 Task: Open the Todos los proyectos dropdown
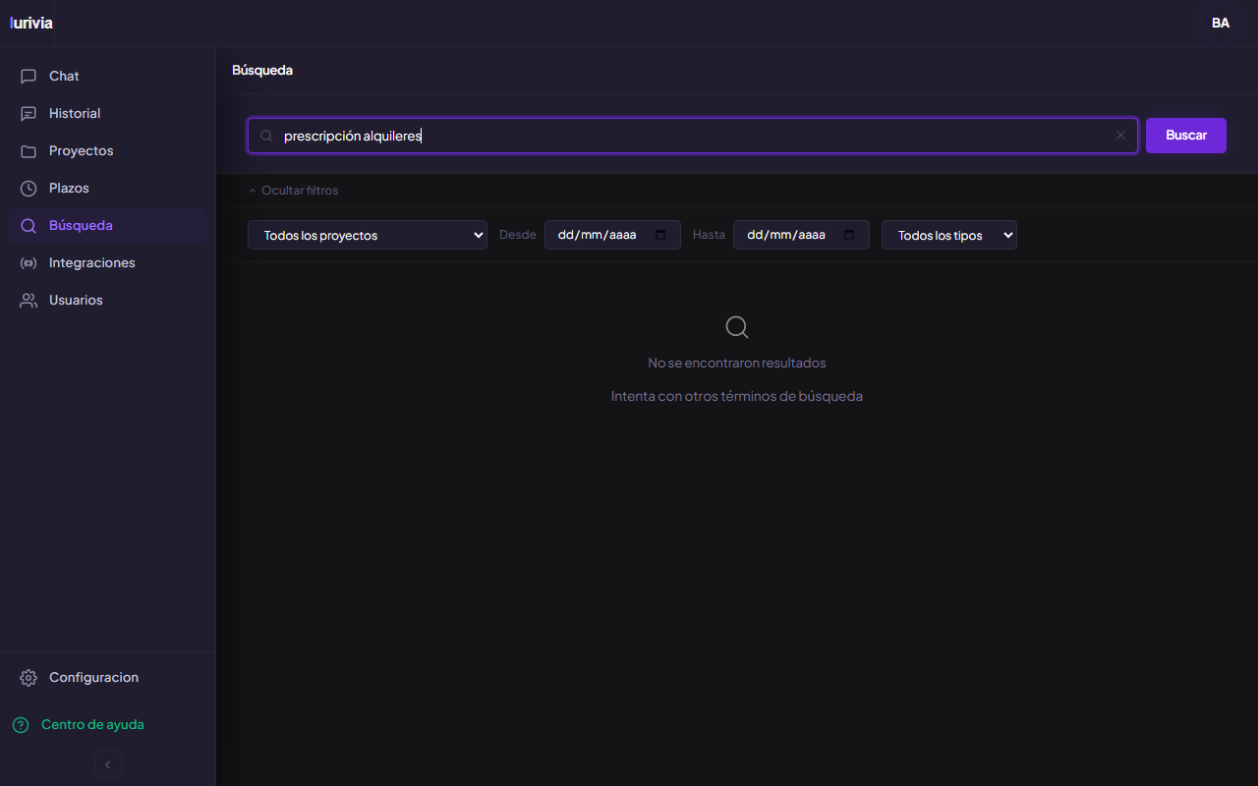coord(368,235)
